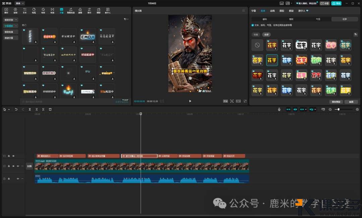Adjust the timeline zoom slider handle

(x=339, y=109)
